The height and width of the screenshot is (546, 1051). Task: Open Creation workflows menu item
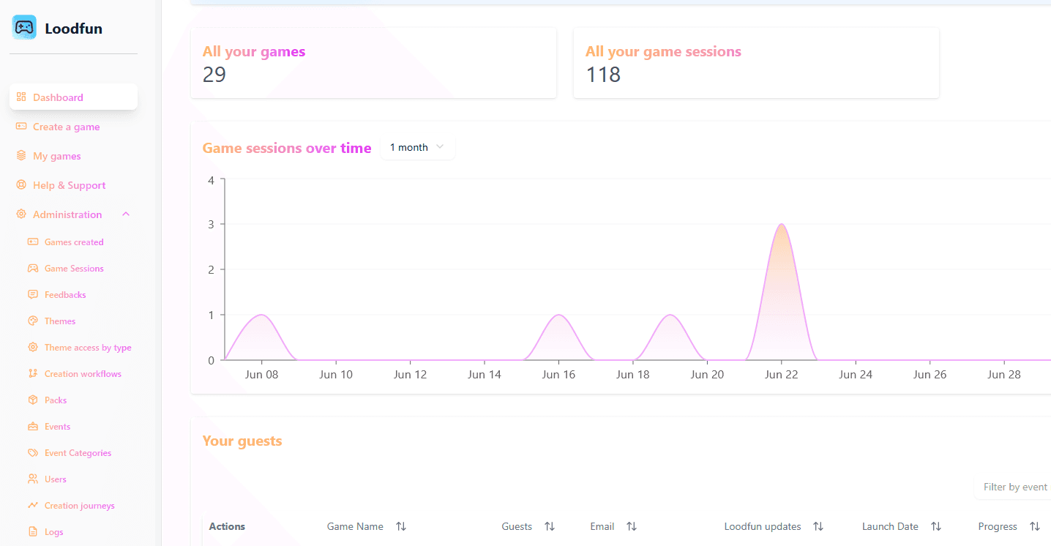83,374
